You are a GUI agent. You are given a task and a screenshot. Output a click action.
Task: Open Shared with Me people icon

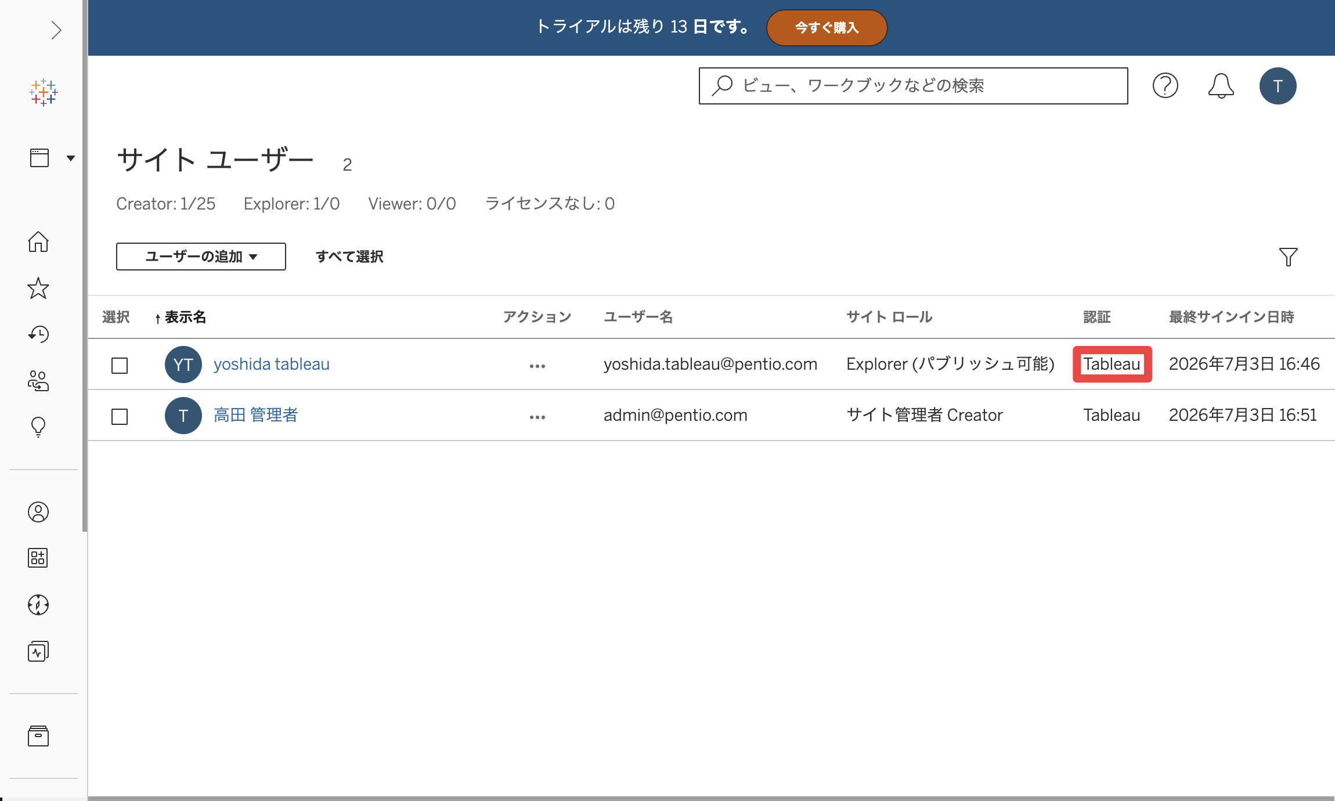click(38, 381)
